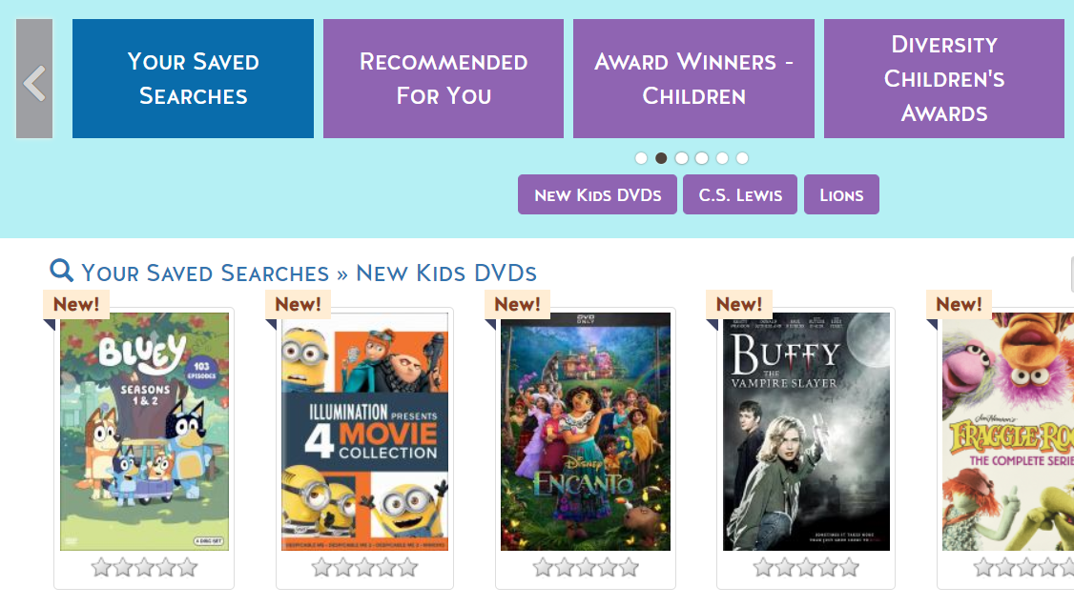Click the New Kids DVDs button
1074x607 pixels.
click(597, 195)
